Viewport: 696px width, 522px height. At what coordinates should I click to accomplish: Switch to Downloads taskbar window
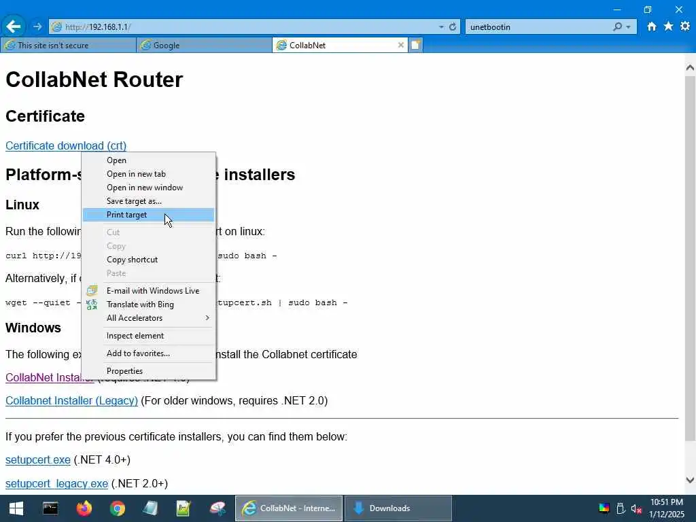(x=398, y=508)
